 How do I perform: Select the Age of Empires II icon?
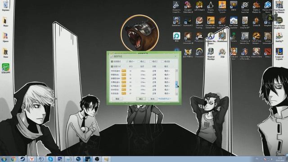click(x=245, y=22)
